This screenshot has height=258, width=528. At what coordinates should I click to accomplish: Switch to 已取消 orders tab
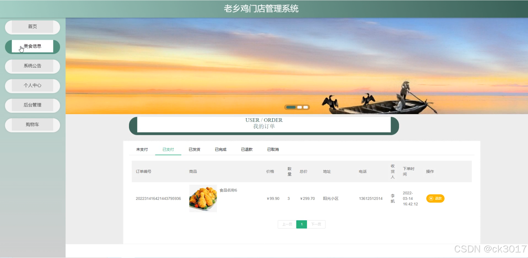(x=273, y=150)
